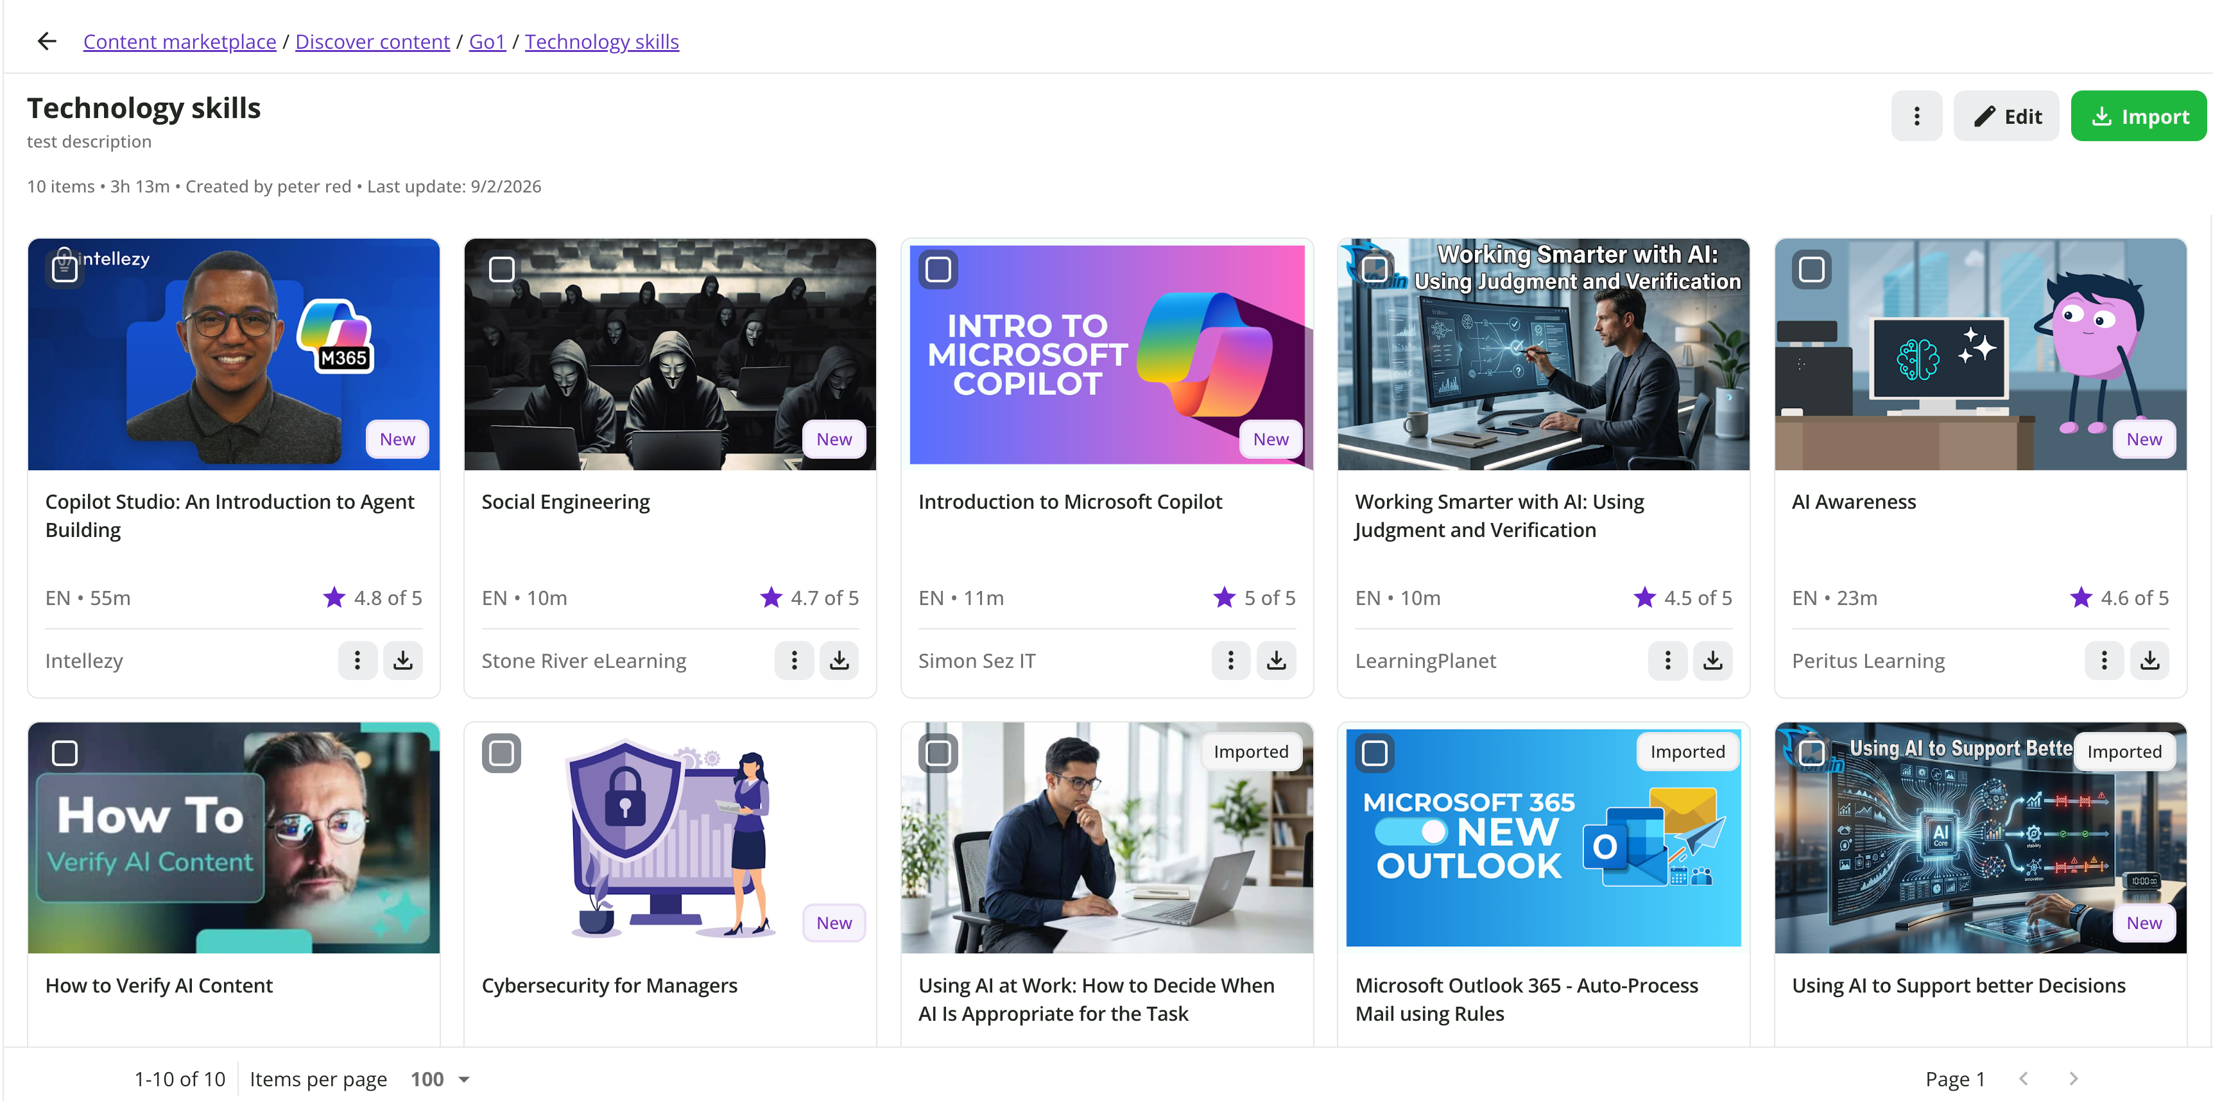Open more options for LearningPlanet course

tap(1667, 660)
